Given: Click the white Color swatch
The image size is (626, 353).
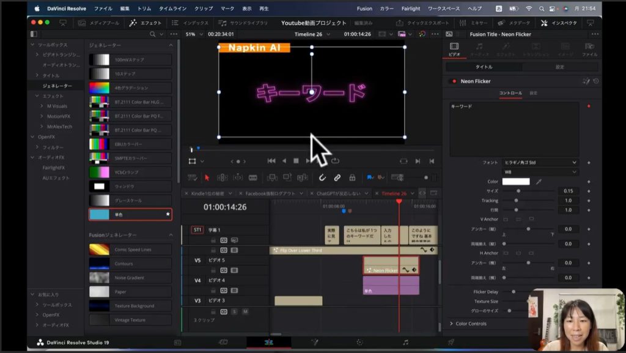Looking at the screenshot, I should pos(516,182).
